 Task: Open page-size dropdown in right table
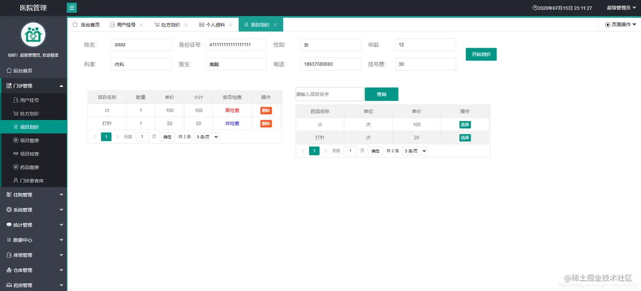[415, 151]
